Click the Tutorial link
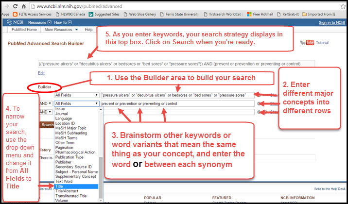Viewport: 348px width, 204px height. (x=322, y=43)
